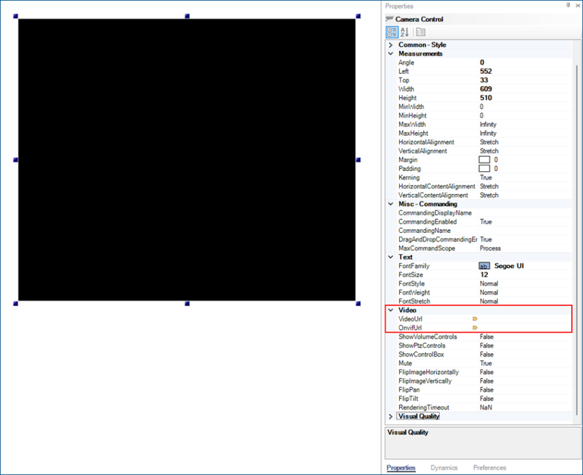Click the Camera Control header icon
Screen dimensions: 583x475
click(389, 19)
